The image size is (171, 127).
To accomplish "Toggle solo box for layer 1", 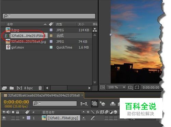I will pyautogui.click(x=13, y=118).
